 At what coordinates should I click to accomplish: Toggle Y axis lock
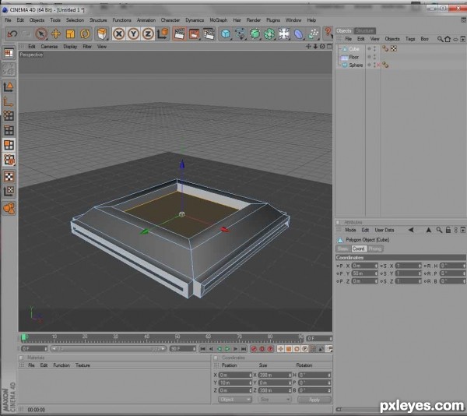pos(133,33)
